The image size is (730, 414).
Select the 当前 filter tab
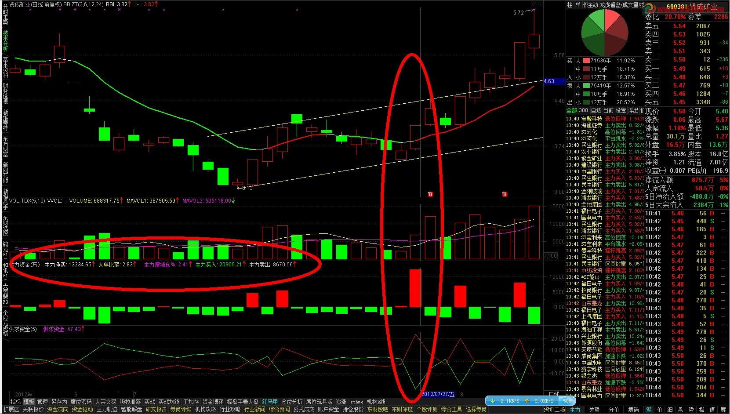coord(608,110)
